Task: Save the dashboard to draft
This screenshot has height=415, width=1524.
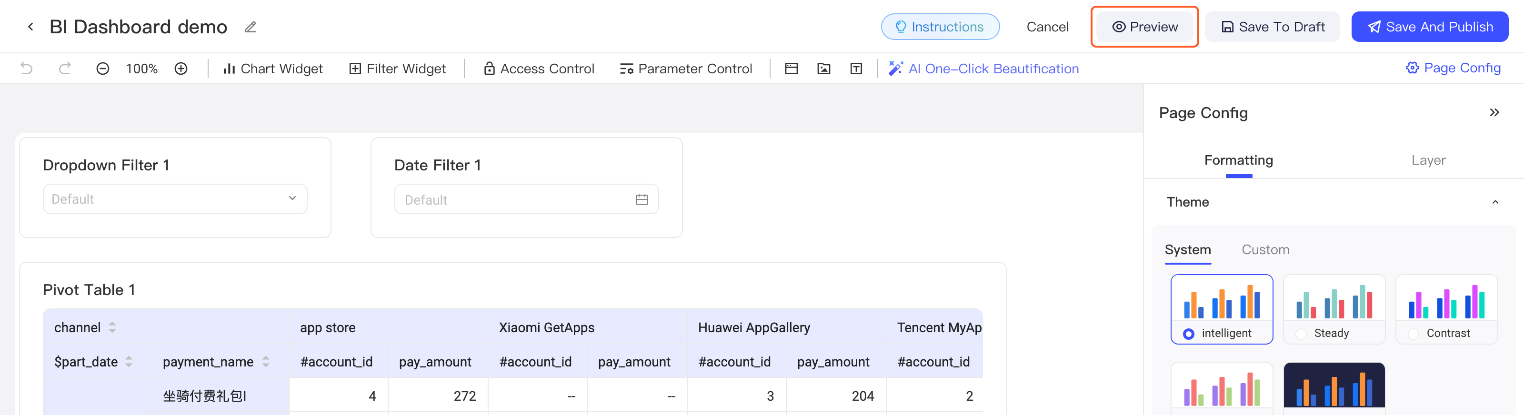Action: (x=1272, y=27)
